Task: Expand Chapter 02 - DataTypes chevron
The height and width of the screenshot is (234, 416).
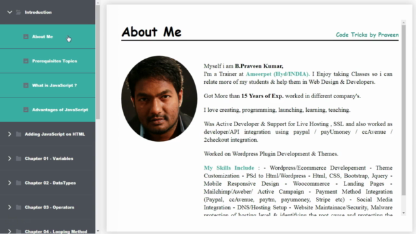Action: (10, 183)
